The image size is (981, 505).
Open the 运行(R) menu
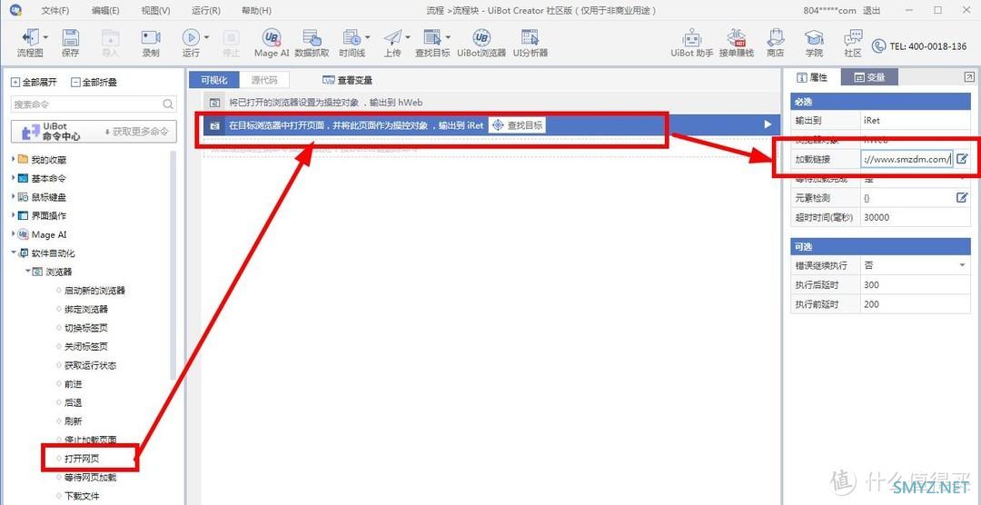[206, 11]
